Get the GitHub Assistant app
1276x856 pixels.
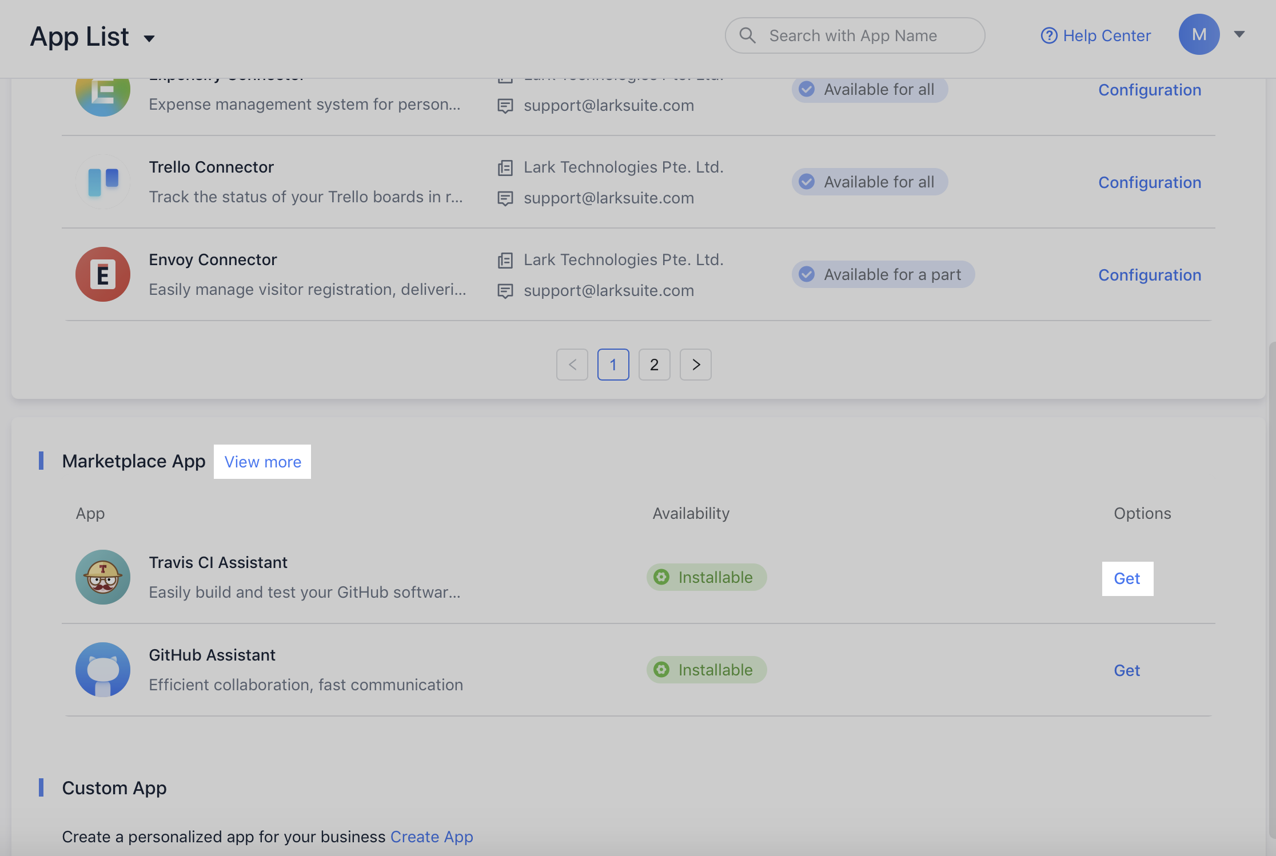click(x=1127, y=670)
